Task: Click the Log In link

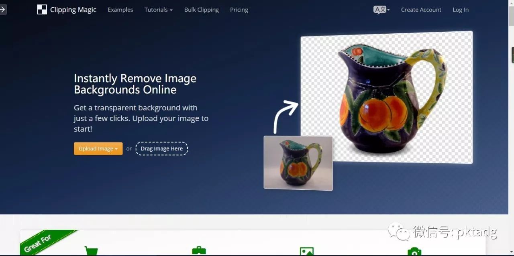Action: tap(461, 10)
